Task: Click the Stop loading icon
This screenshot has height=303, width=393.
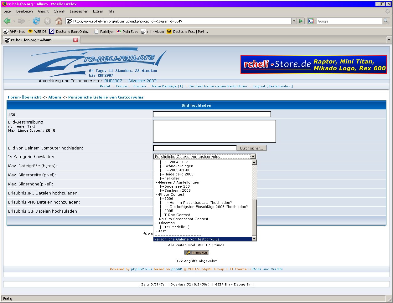Action: point(47,21)
